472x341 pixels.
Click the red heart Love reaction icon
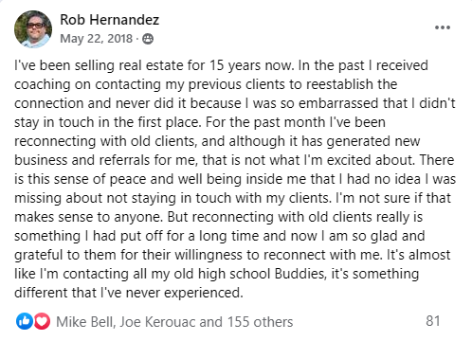pyautogui.click(x=42, y=321)
